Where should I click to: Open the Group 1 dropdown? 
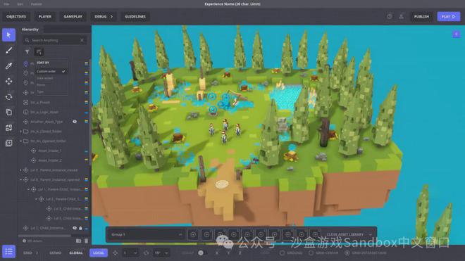pyautogui.click(x=147, y=235)
